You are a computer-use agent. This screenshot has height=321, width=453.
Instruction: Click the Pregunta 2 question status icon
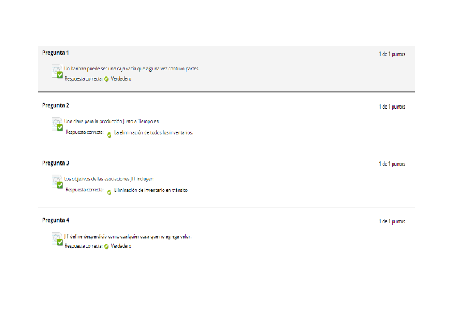[57, 124]
